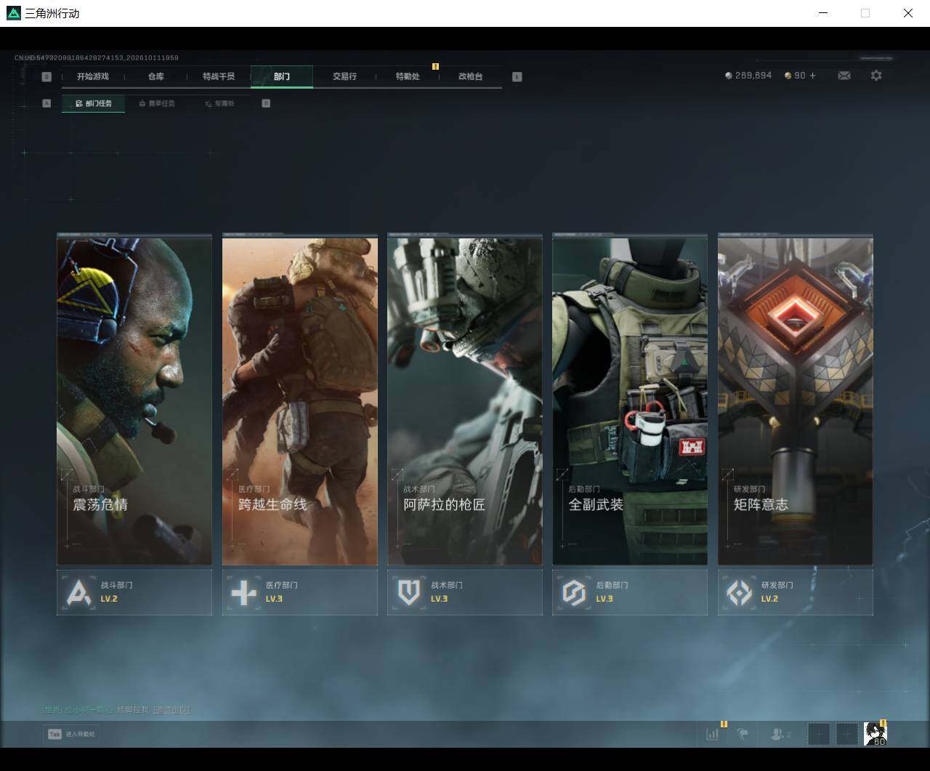Click the gold currency icon beside 90
The image size is (930, 771).
788,76
